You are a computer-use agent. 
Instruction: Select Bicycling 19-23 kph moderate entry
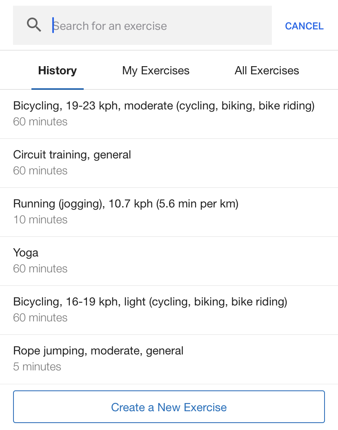tap(164, 106)
